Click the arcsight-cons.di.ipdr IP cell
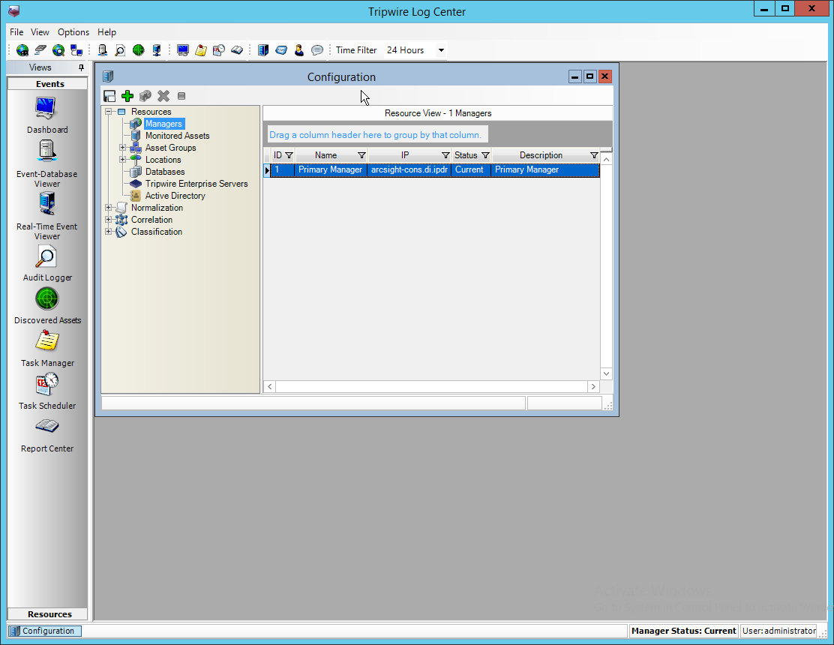 click(409, 169)
